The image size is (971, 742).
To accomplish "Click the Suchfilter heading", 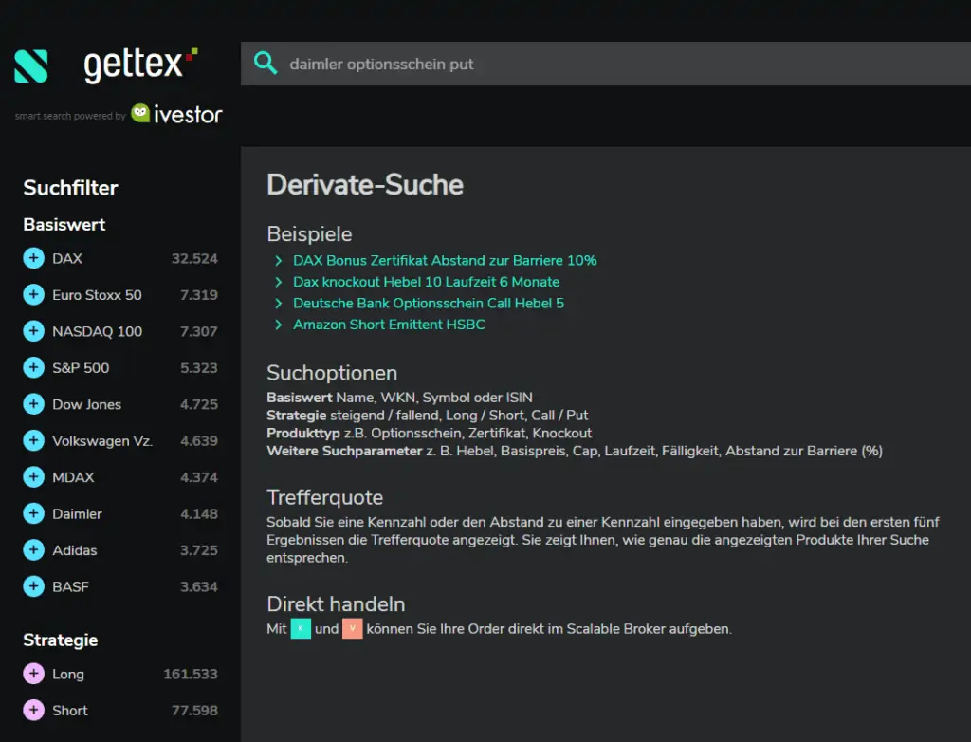I will pos(70,188).
